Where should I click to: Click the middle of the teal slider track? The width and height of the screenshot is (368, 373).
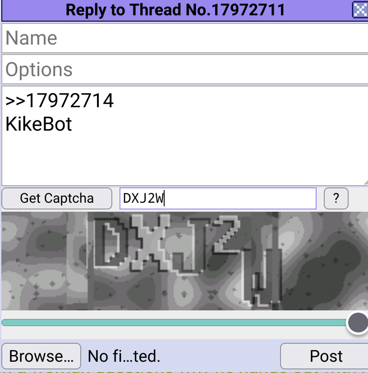[174, 323]
